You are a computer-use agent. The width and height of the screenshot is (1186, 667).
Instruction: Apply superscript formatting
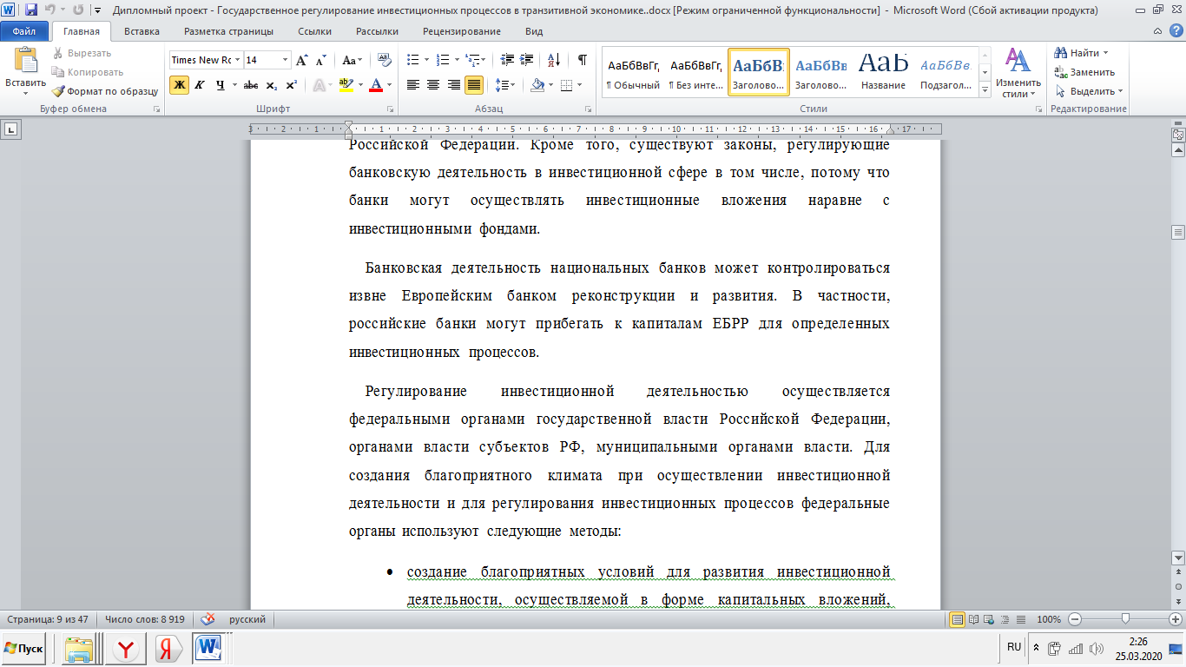coord(291,85)
